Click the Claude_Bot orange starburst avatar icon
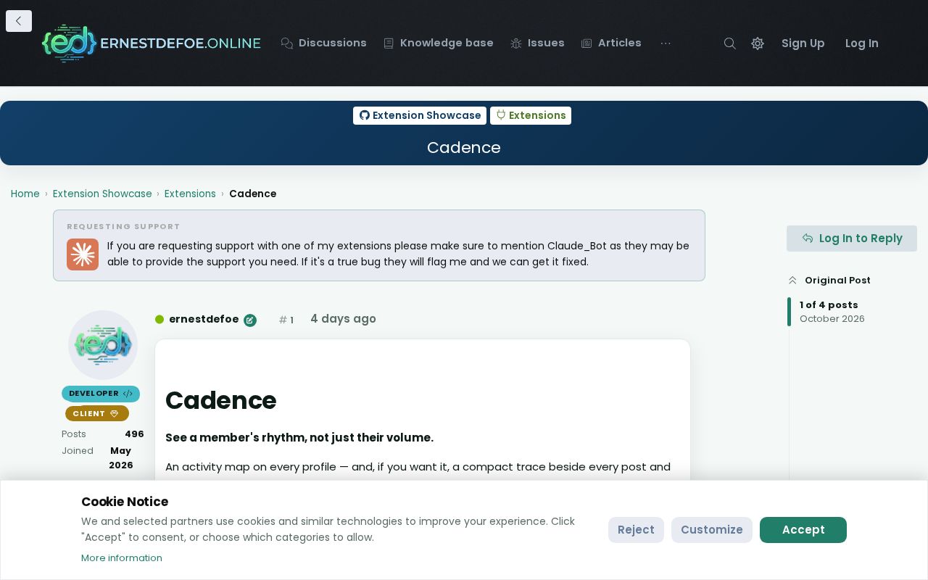Viewport: 928px width, 580px height. (x=83, y=254)
